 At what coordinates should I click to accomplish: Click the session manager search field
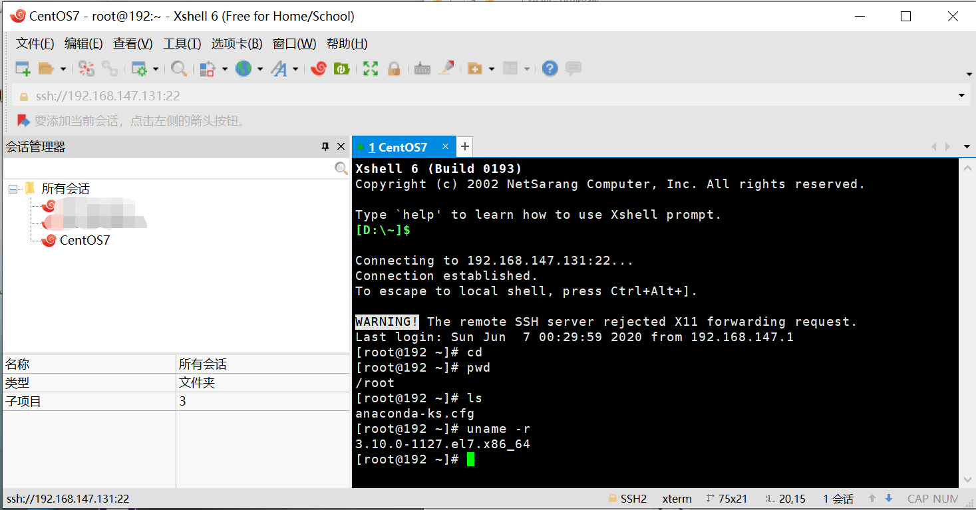tap(168, 168)
